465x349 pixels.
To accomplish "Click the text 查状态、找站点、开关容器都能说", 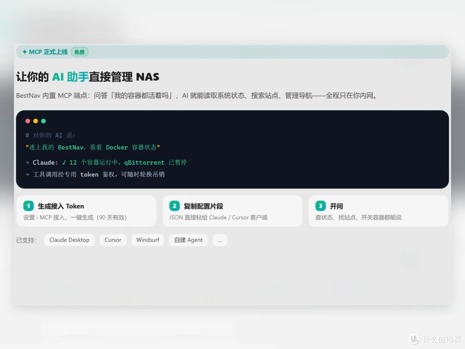I will tap(358, 218).
